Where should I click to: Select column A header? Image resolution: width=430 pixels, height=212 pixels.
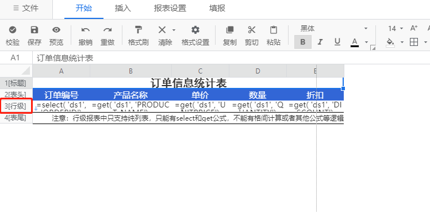click(x=62, y=71)
